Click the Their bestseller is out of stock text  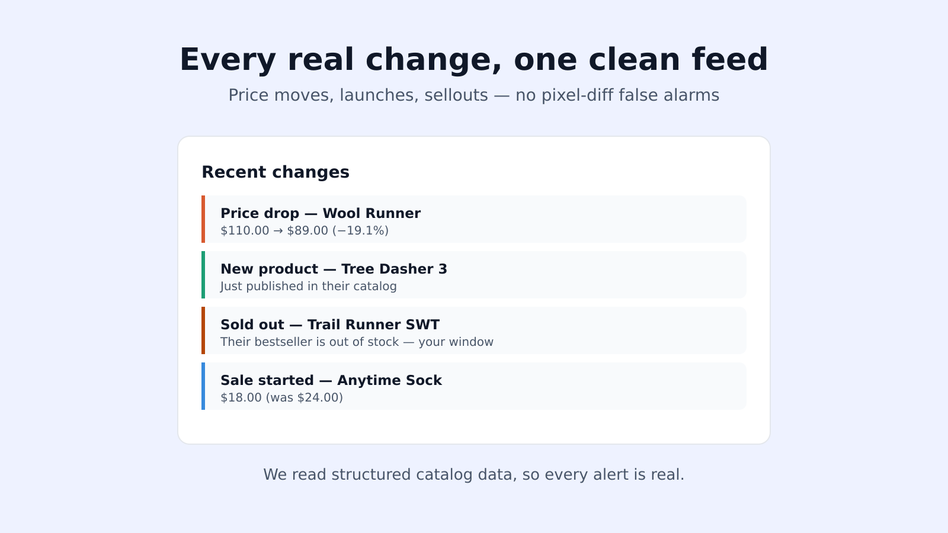click(x=309, y=342)
